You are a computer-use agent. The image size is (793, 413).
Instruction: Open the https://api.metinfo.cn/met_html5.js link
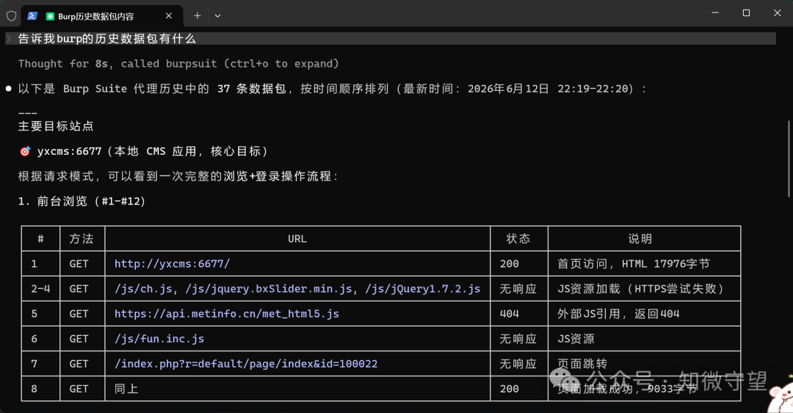227,313
